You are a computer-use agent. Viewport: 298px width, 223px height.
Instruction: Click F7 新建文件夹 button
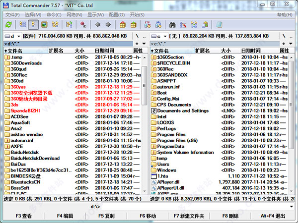click(x=189, y=216)
